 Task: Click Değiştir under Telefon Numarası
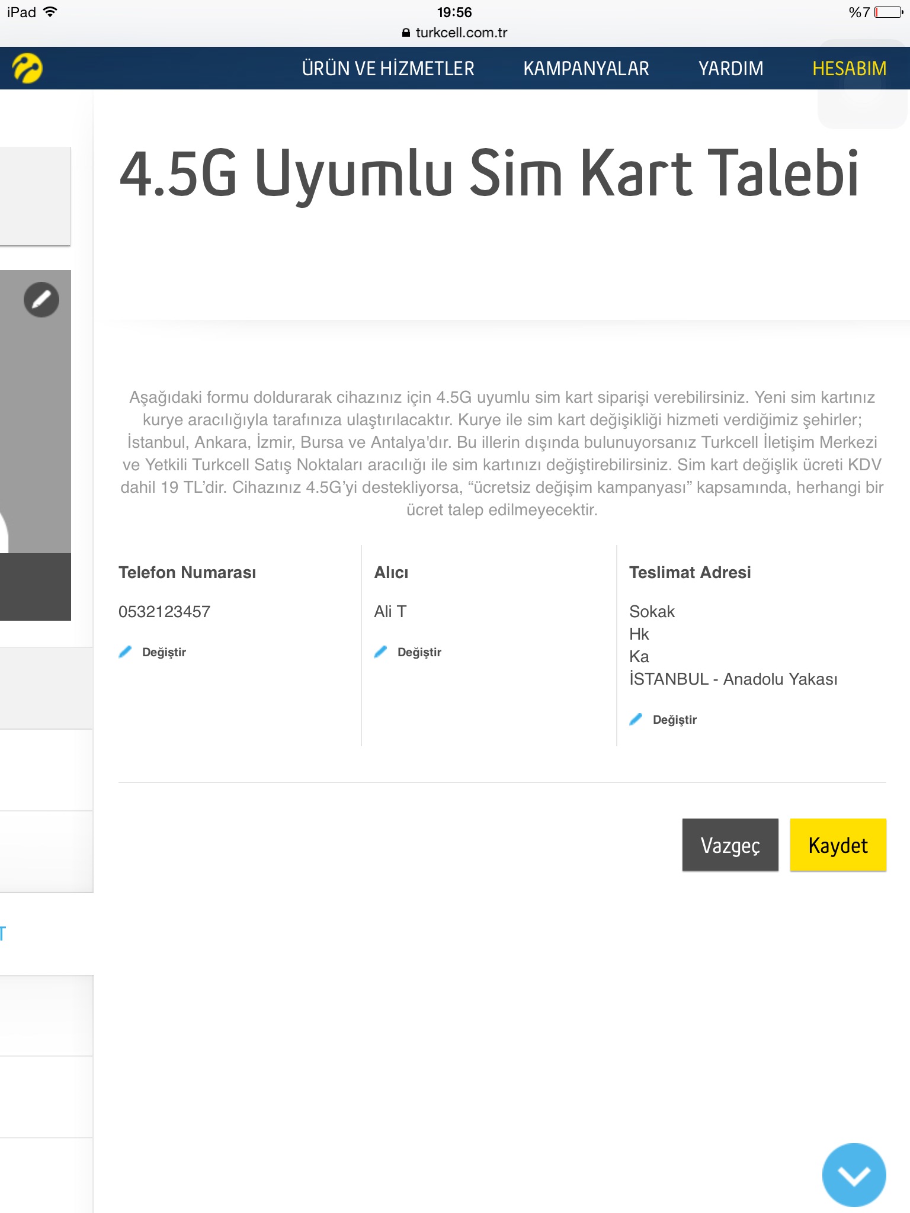click(164, 652)
